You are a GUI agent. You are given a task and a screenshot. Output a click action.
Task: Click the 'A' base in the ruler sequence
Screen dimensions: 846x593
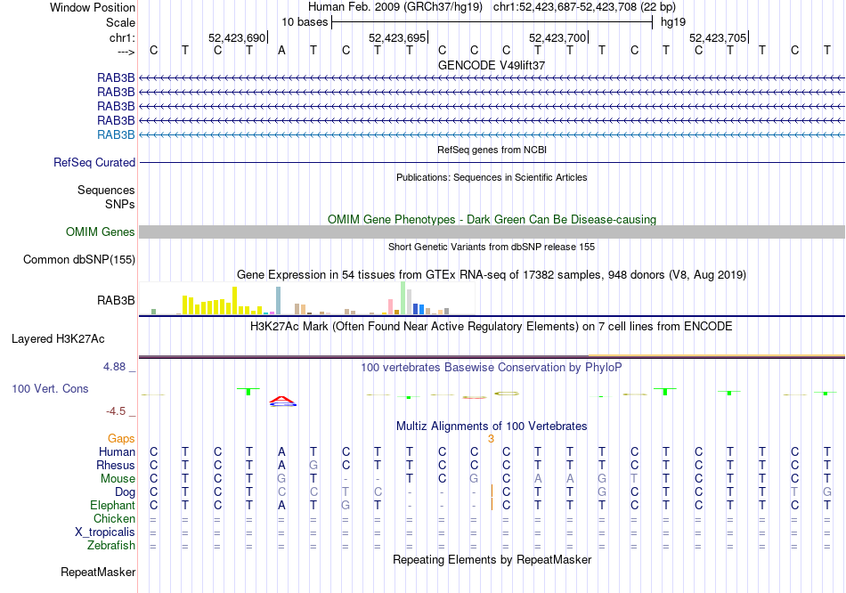tap(281, 51)
